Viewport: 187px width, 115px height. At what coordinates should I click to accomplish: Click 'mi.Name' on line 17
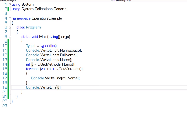coord(70,78)
